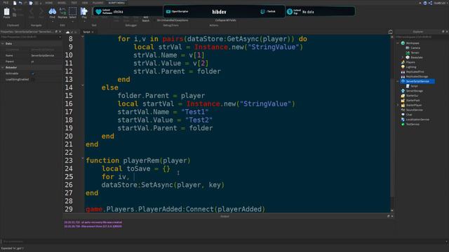Open the TEST ribbon tab

74,3
